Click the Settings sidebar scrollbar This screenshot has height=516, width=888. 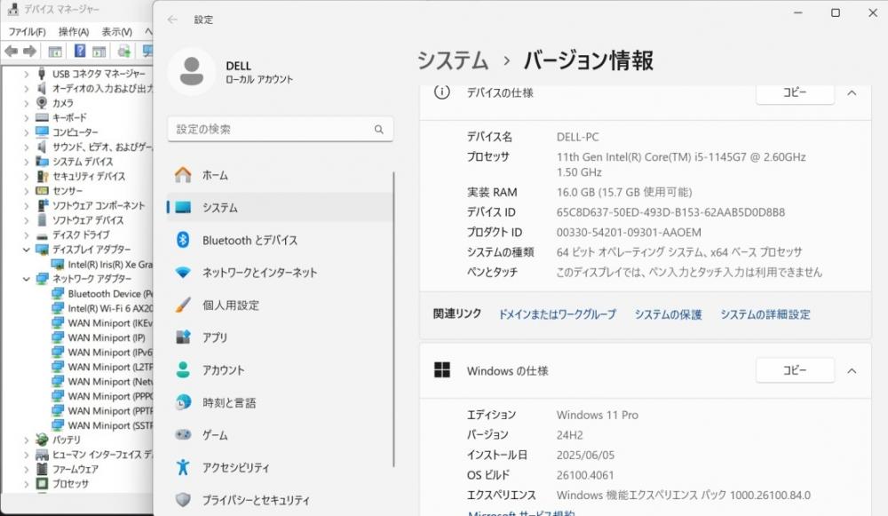pyautogui.click(x=393, y=320)
